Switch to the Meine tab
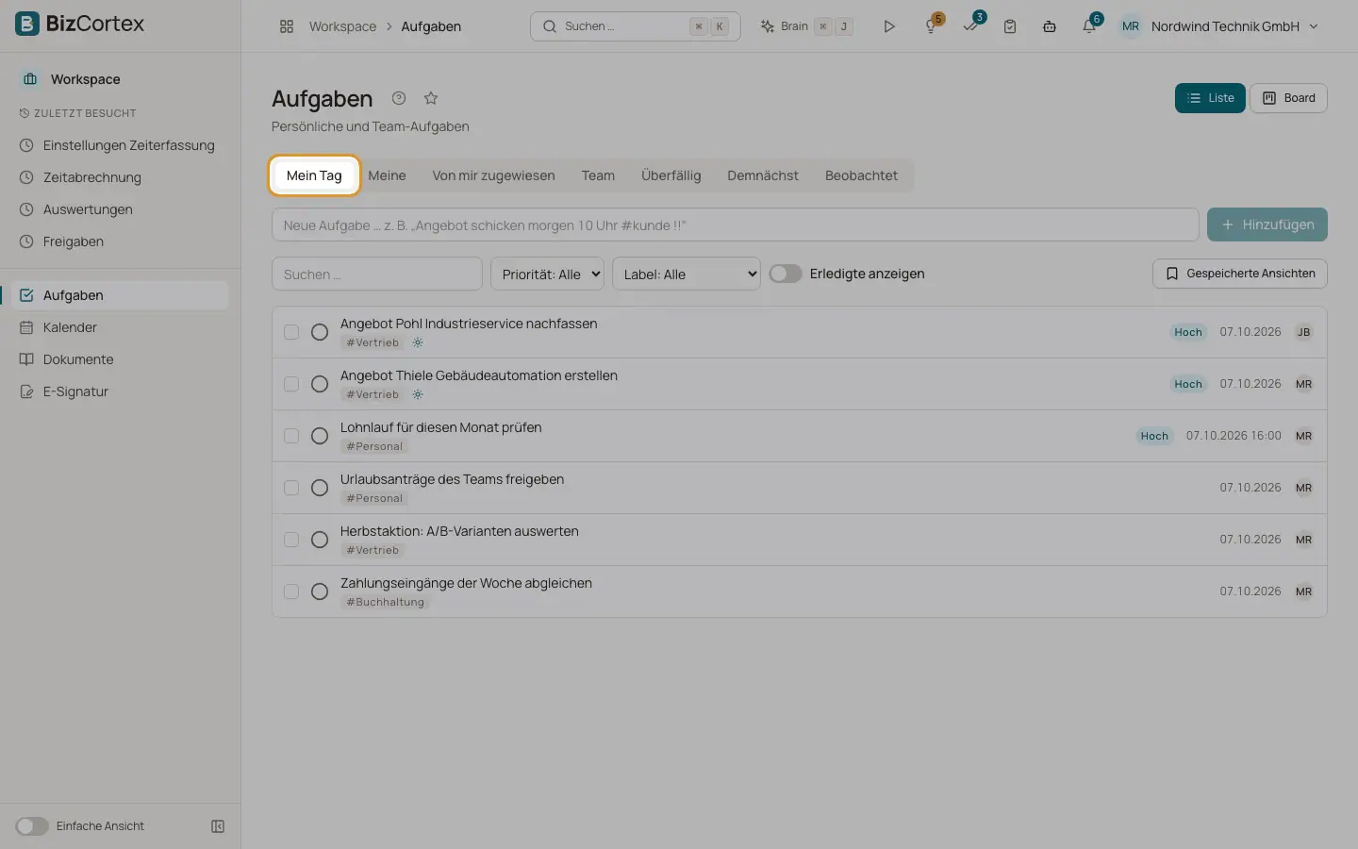 coord(387,175)
